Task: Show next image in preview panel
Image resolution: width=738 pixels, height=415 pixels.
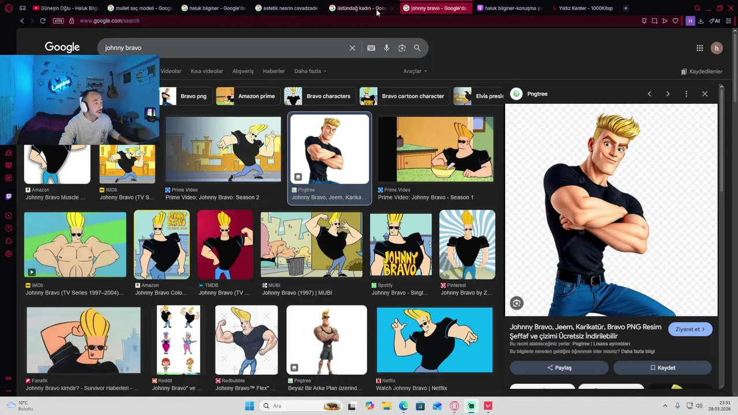Action: pos(668,94)
